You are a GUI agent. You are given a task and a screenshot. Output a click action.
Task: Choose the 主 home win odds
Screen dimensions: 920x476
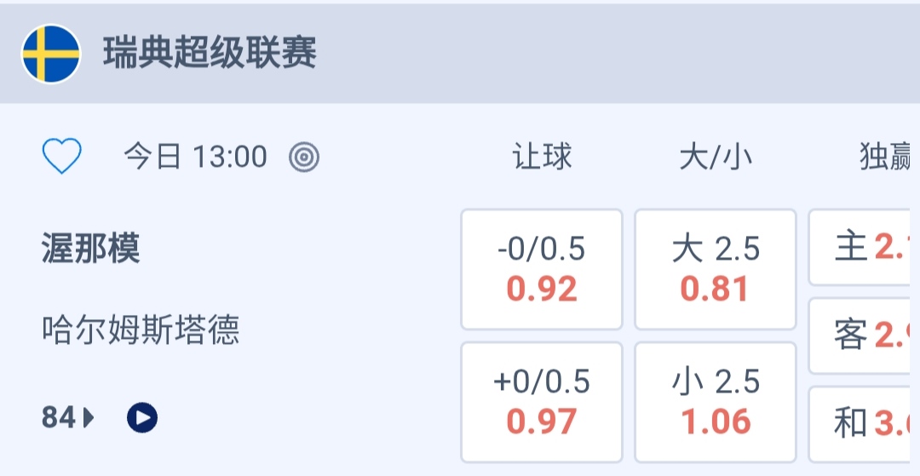point(864,248)
